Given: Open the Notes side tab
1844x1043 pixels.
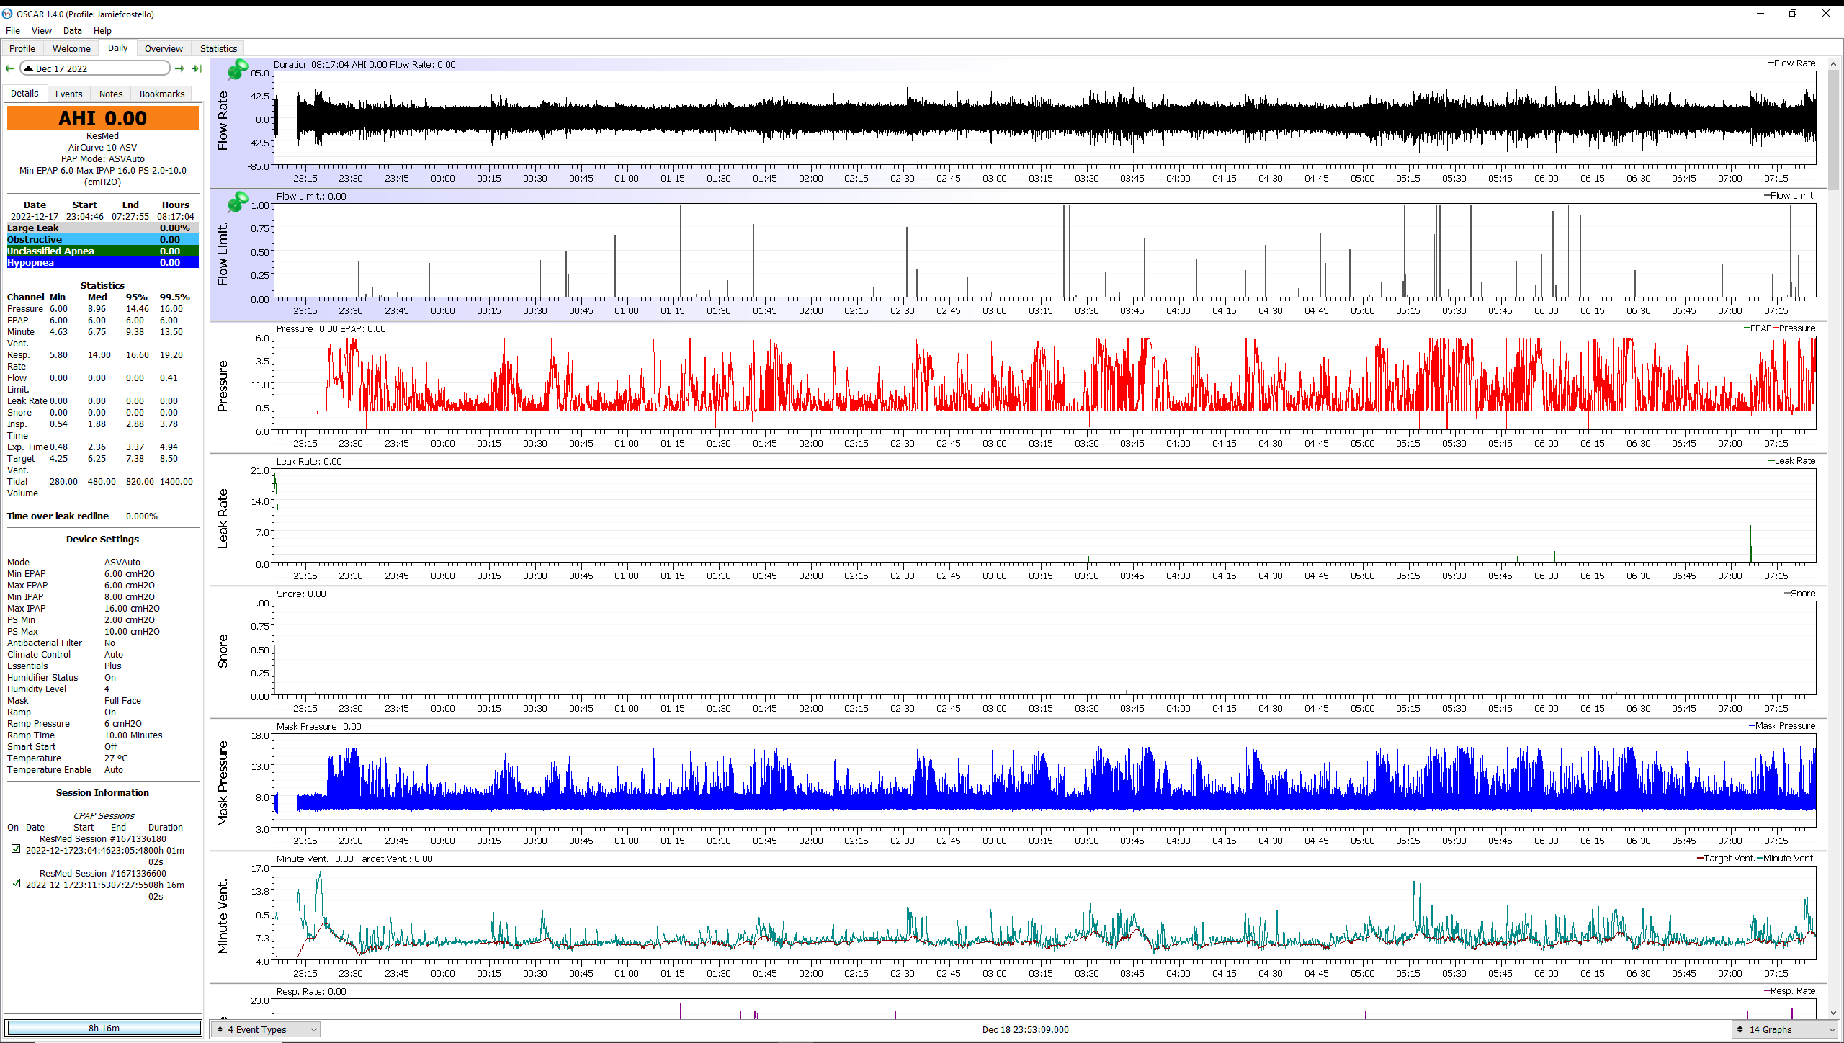Looking at the screenshot, I should 111,94.
